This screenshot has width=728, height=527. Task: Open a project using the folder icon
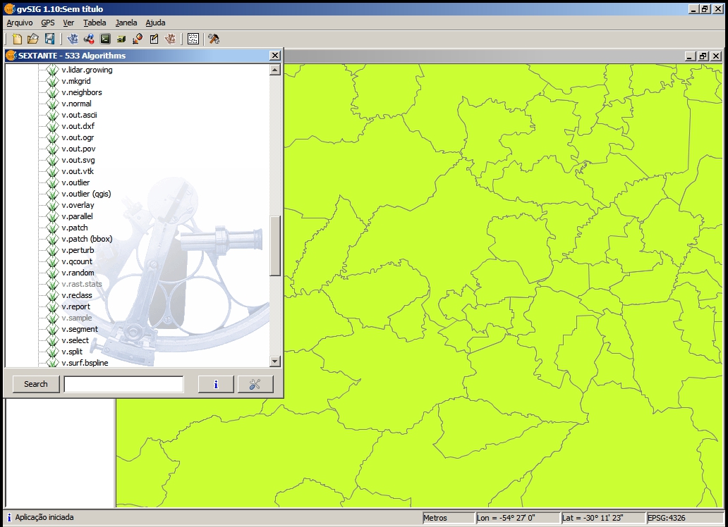coord(33,39)
